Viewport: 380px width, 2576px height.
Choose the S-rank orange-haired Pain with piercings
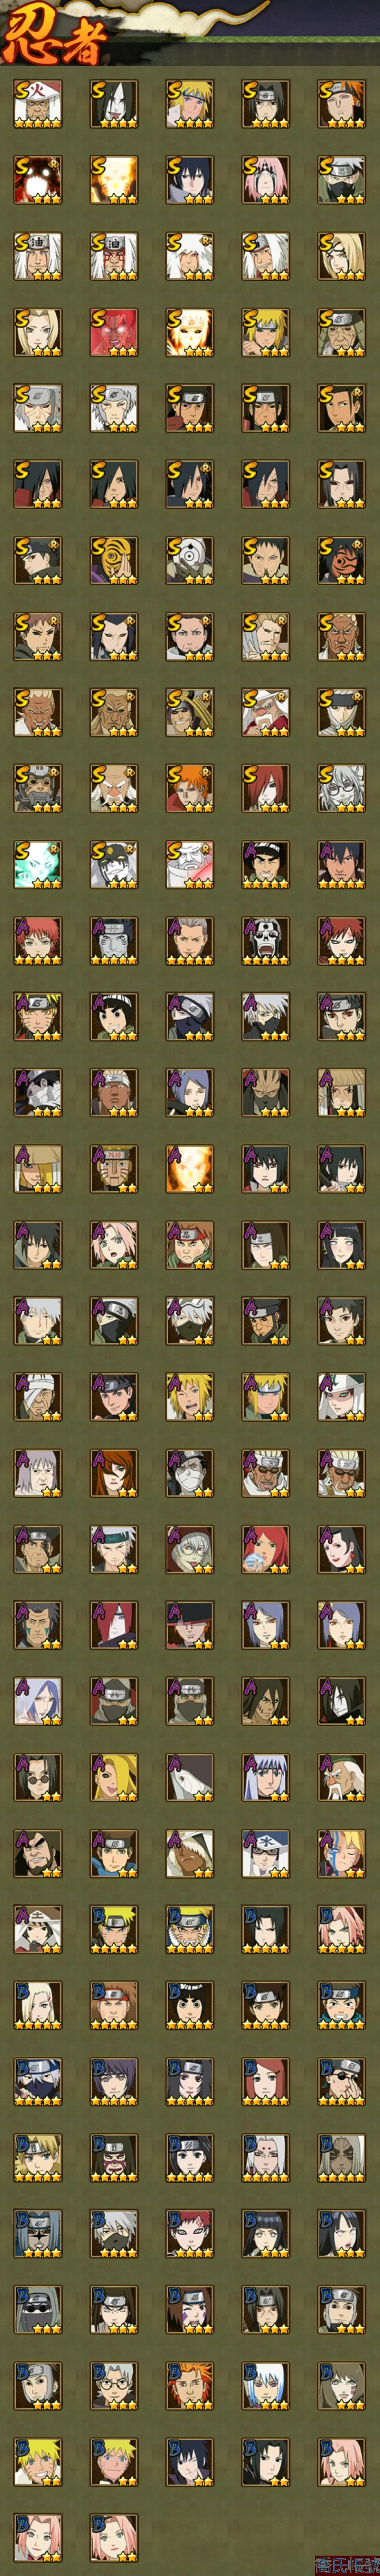[189, 788]
